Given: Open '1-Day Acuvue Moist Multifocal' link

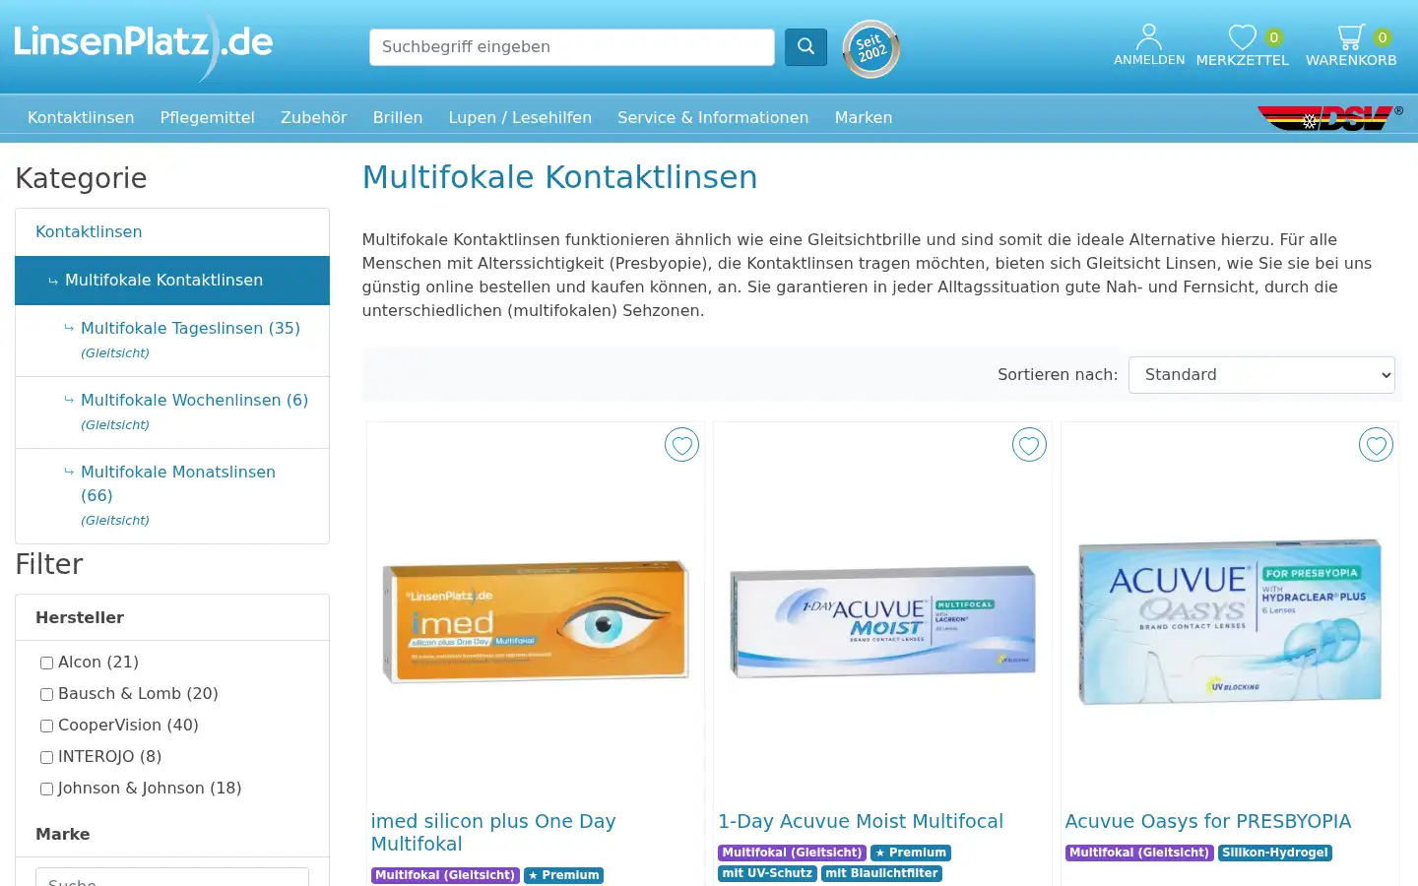Looking at the screenshot, I should (x=861, y=821).
